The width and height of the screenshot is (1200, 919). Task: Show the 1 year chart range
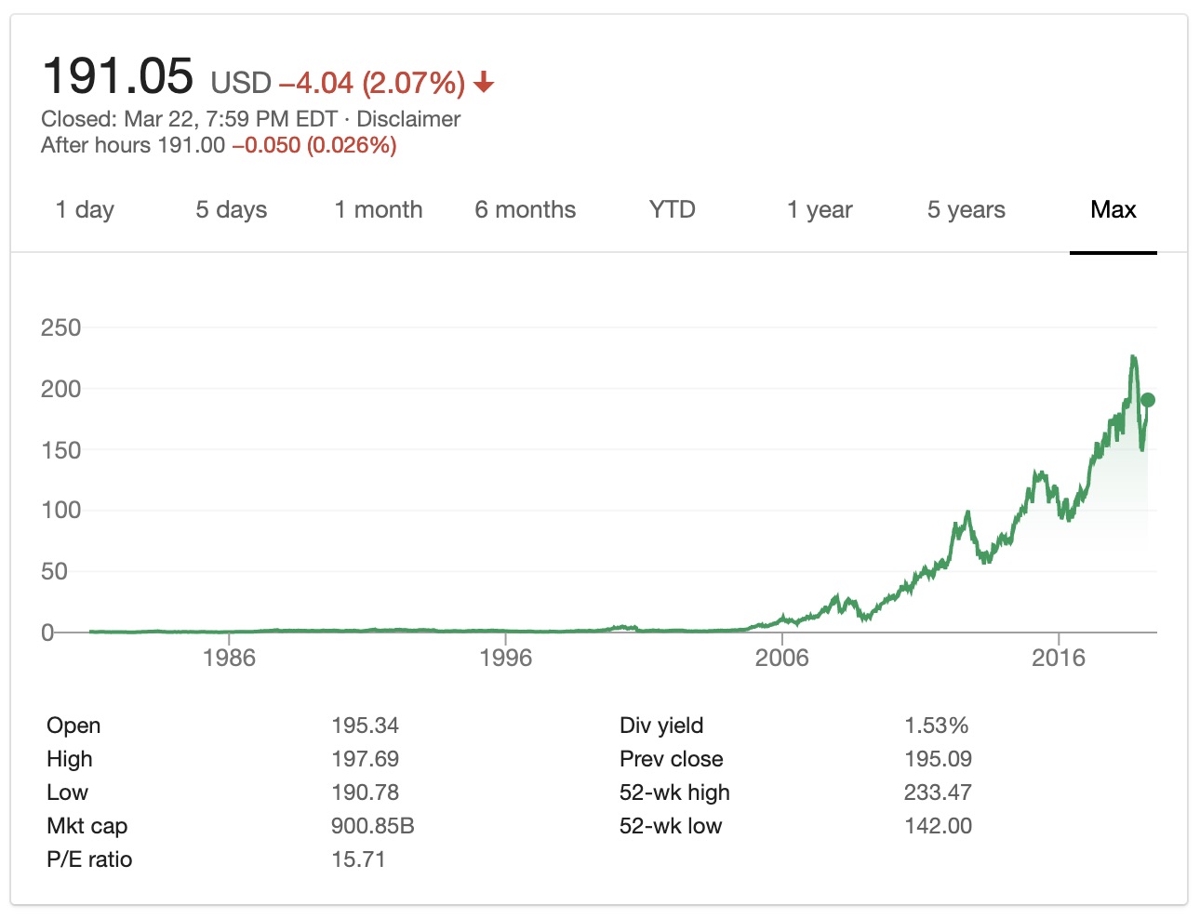(820, 210)
